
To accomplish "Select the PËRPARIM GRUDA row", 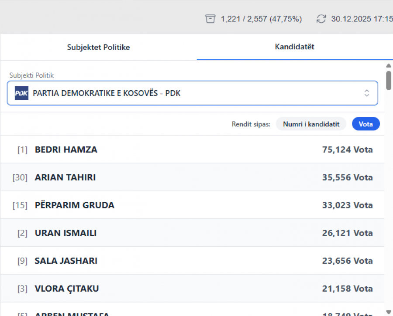I will [x=192, y=205].
